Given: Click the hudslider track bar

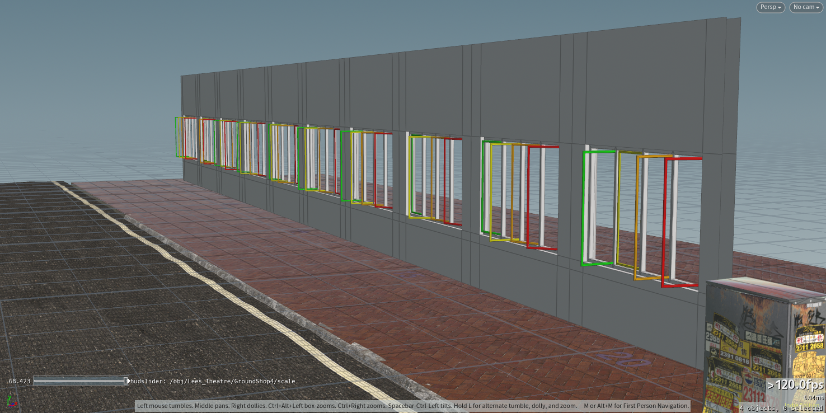Looking at the screenshot, I should tap(78, 381).
